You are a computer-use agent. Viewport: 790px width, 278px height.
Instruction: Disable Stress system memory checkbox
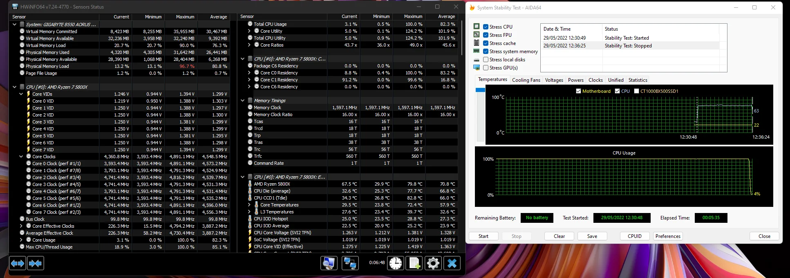(486, 51)
